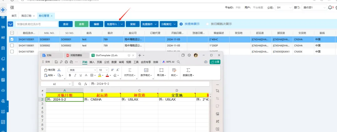This screenshot has width=337, height=132.
Task: Open the 插入 ribbon tab
Action: (92, 62)
